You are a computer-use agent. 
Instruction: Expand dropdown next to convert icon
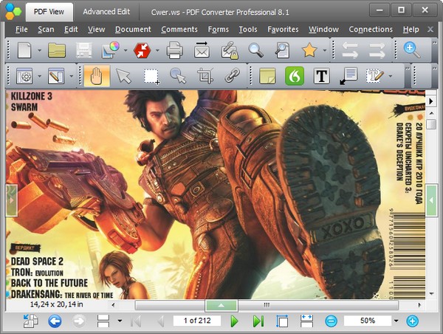(x=157, y=51)
